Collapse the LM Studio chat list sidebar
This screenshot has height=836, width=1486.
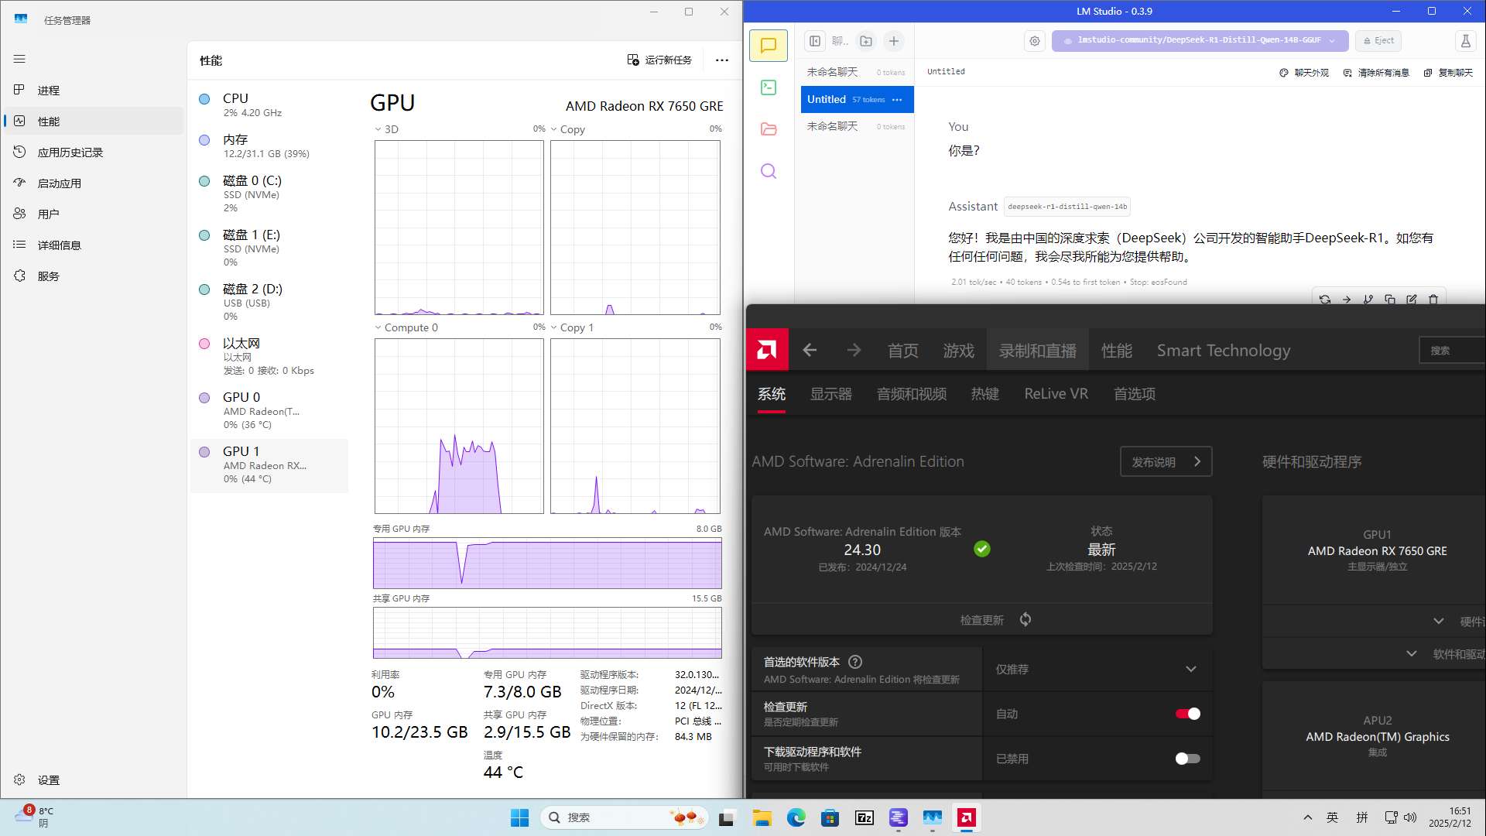coord(815,41)
